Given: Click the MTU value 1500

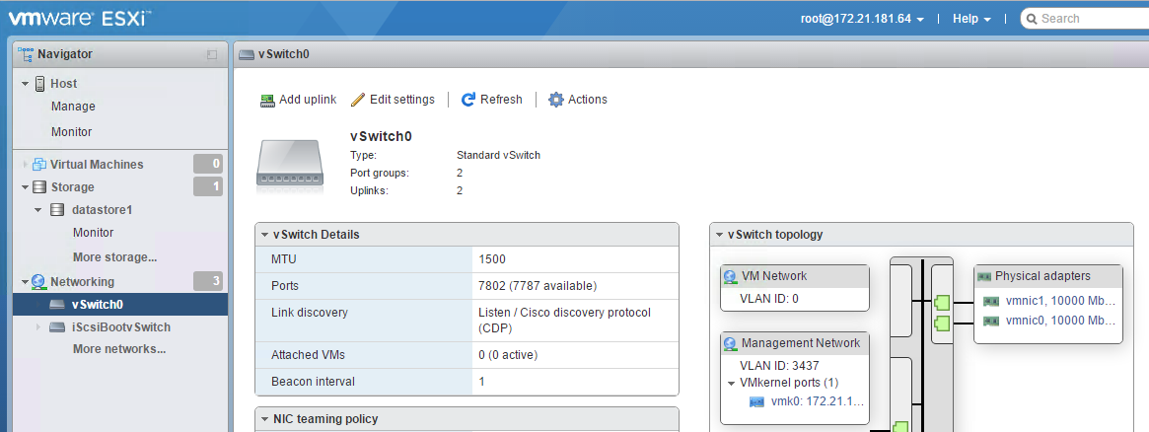Looking at the screenshot, I should 492,259.
